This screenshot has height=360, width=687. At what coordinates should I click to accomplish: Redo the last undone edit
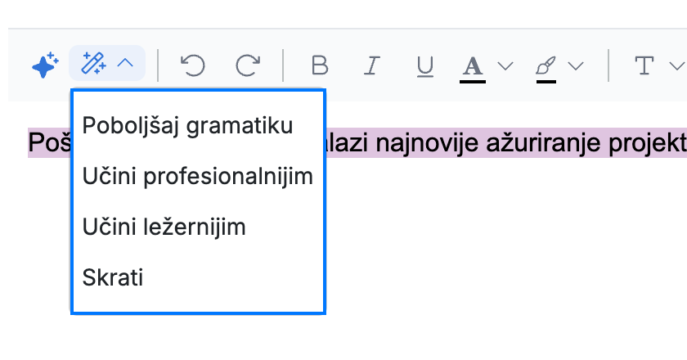click(248, 65)
